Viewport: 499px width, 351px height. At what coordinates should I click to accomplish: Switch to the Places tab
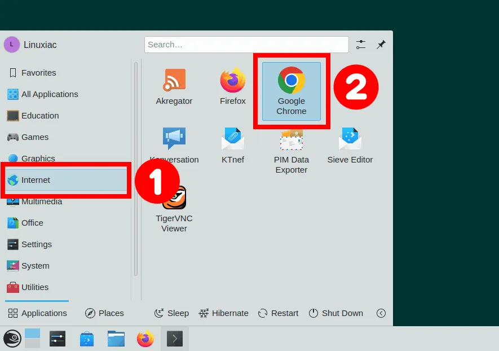tap(104, 313)
